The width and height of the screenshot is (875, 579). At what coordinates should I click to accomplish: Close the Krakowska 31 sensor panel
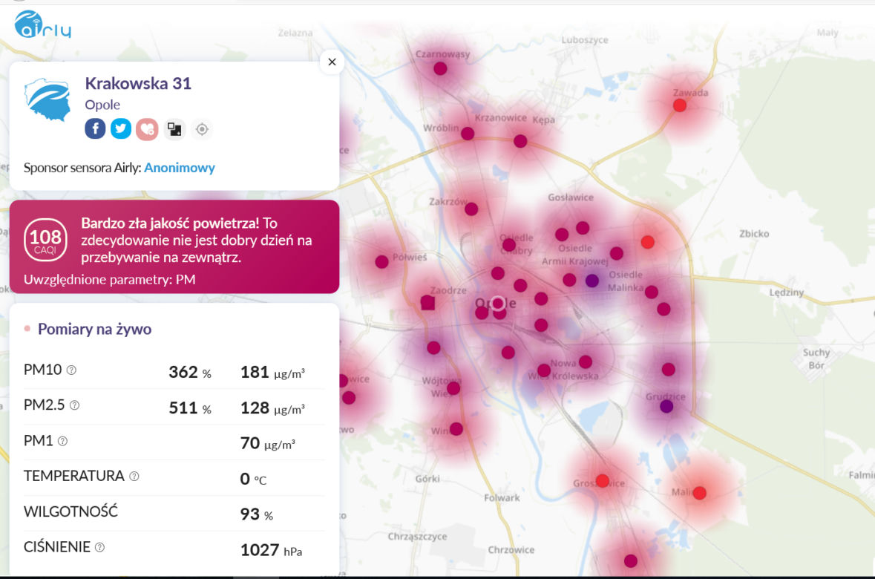[x=332, y=62]
